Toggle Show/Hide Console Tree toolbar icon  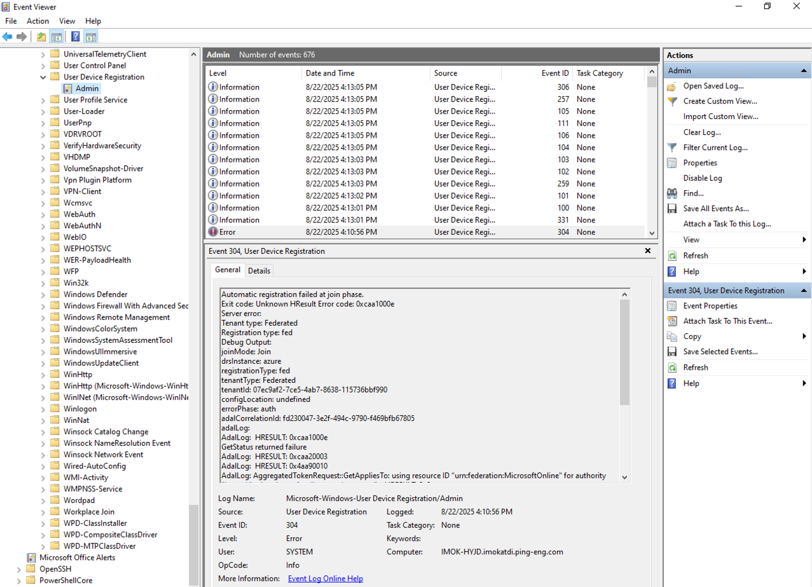[57, 36]
